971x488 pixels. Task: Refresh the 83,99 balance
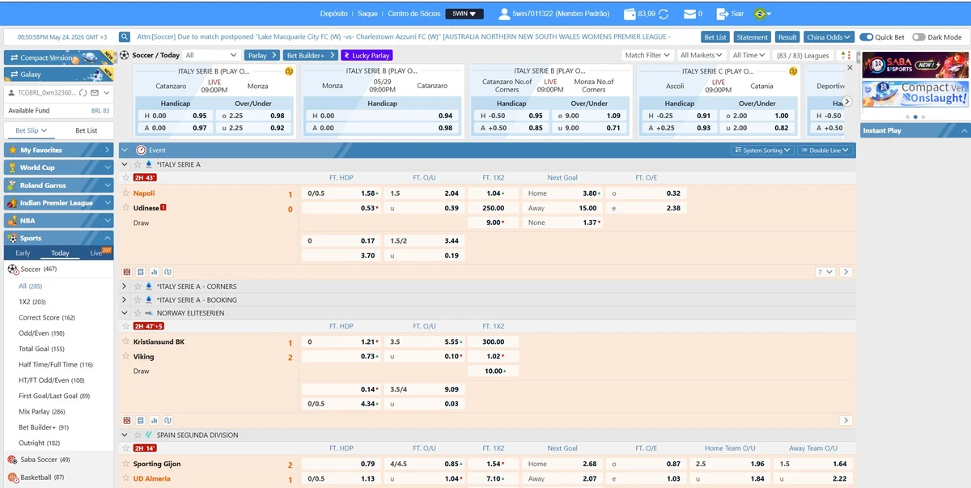(664, 14)
